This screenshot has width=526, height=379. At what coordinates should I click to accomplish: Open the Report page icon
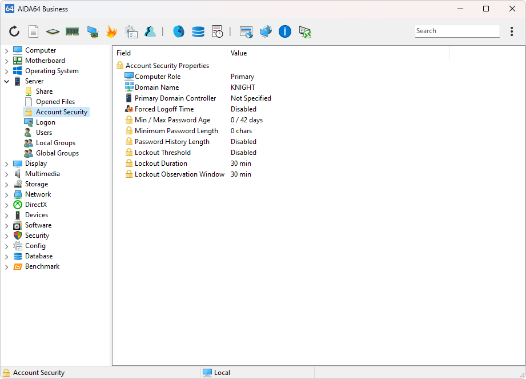pyautogui.click(x=34, y=31)
